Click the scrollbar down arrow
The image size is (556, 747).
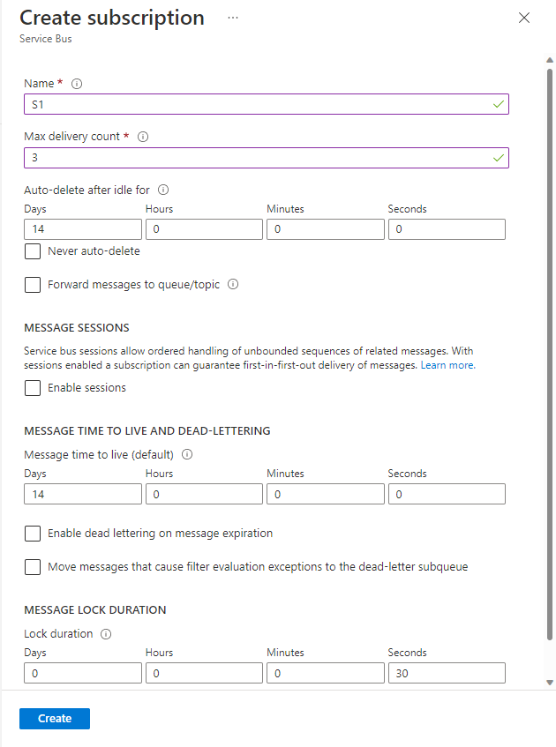click(x=550, y=683)
